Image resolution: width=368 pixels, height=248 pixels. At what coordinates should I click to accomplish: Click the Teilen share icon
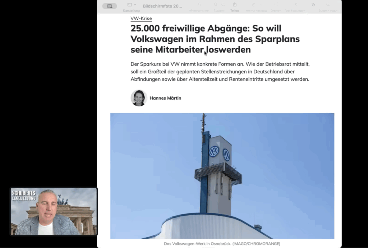[234, 4]
